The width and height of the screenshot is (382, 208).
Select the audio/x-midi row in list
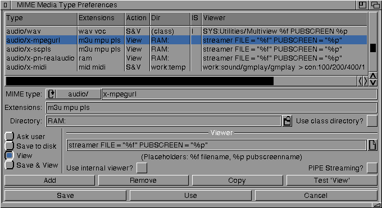point(187,67)
